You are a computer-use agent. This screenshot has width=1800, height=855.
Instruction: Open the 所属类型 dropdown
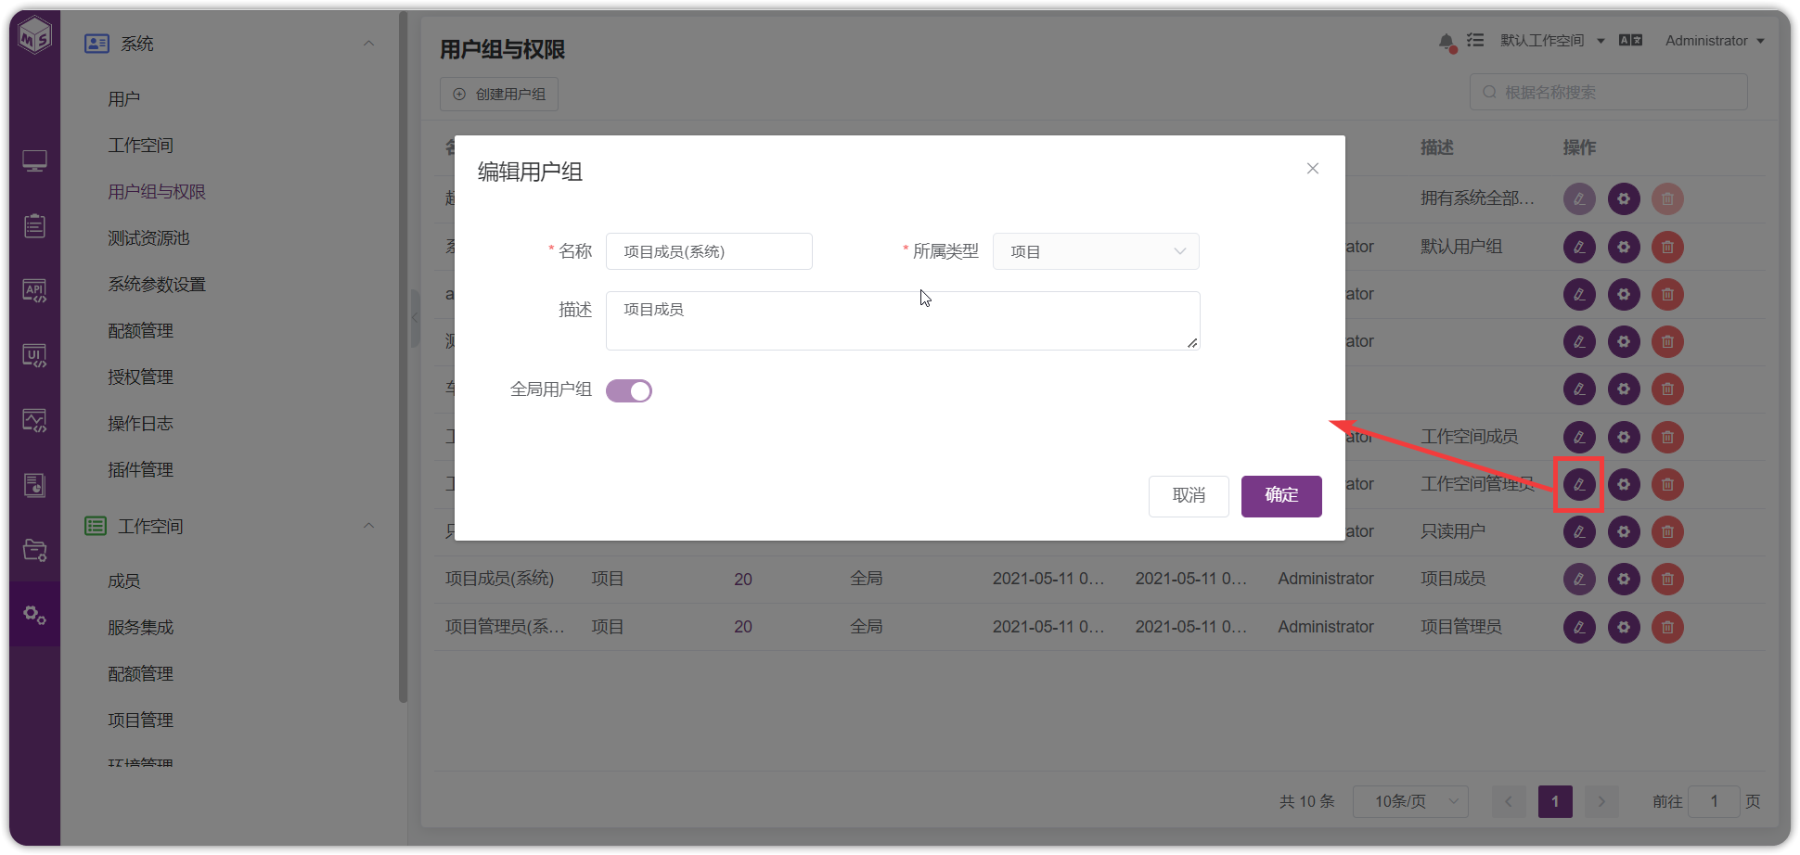coord(1096,251)
